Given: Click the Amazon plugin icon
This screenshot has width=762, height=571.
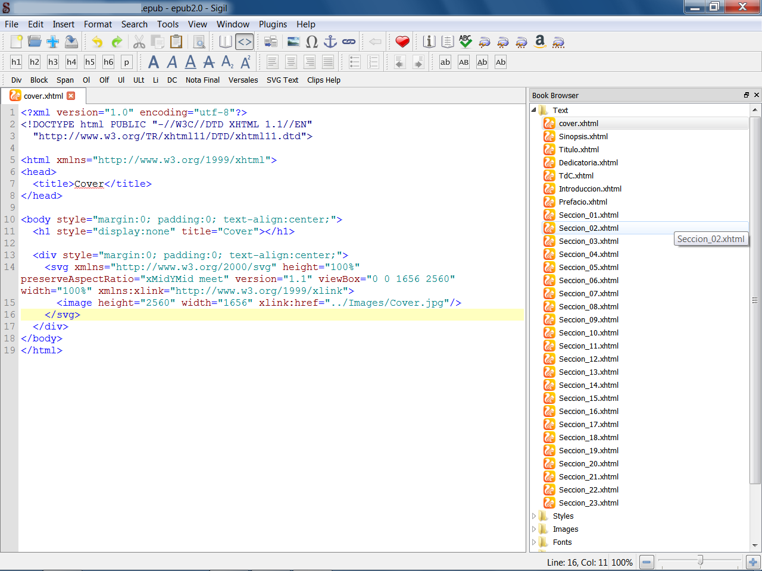Looking at the screenshot, I should (x=540, y=42).
